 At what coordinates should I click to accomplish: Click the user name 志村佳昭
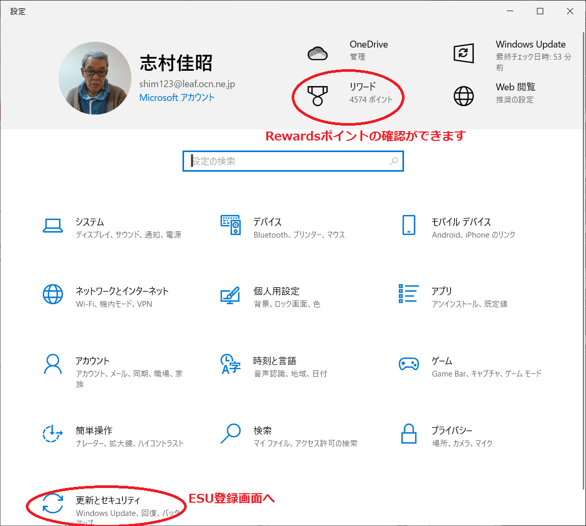pos(176,63)
